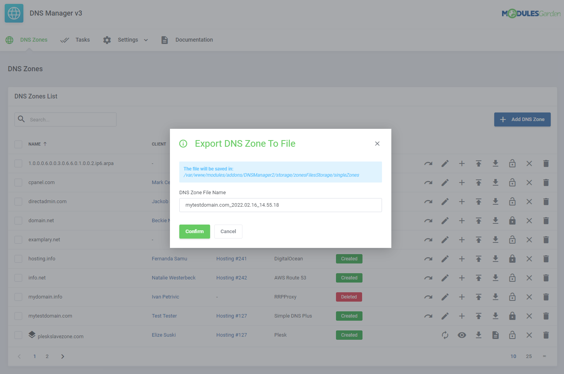This screenshot has width=564, height=374.
Task: Click the zones Search box
Action: [65, 119]
